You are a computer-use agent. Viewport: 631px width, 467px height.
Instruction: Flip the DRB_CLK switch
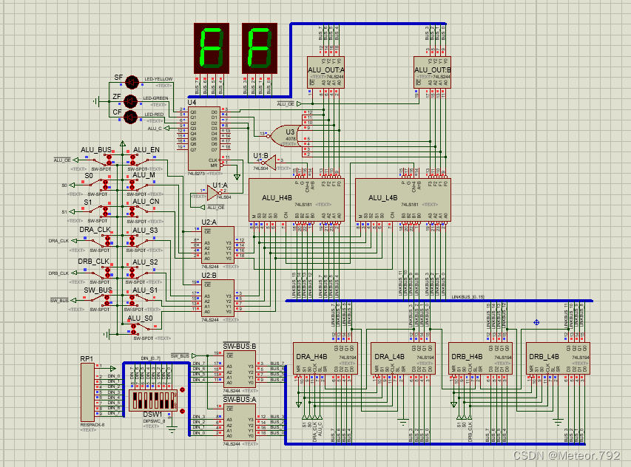coord(102,273)
